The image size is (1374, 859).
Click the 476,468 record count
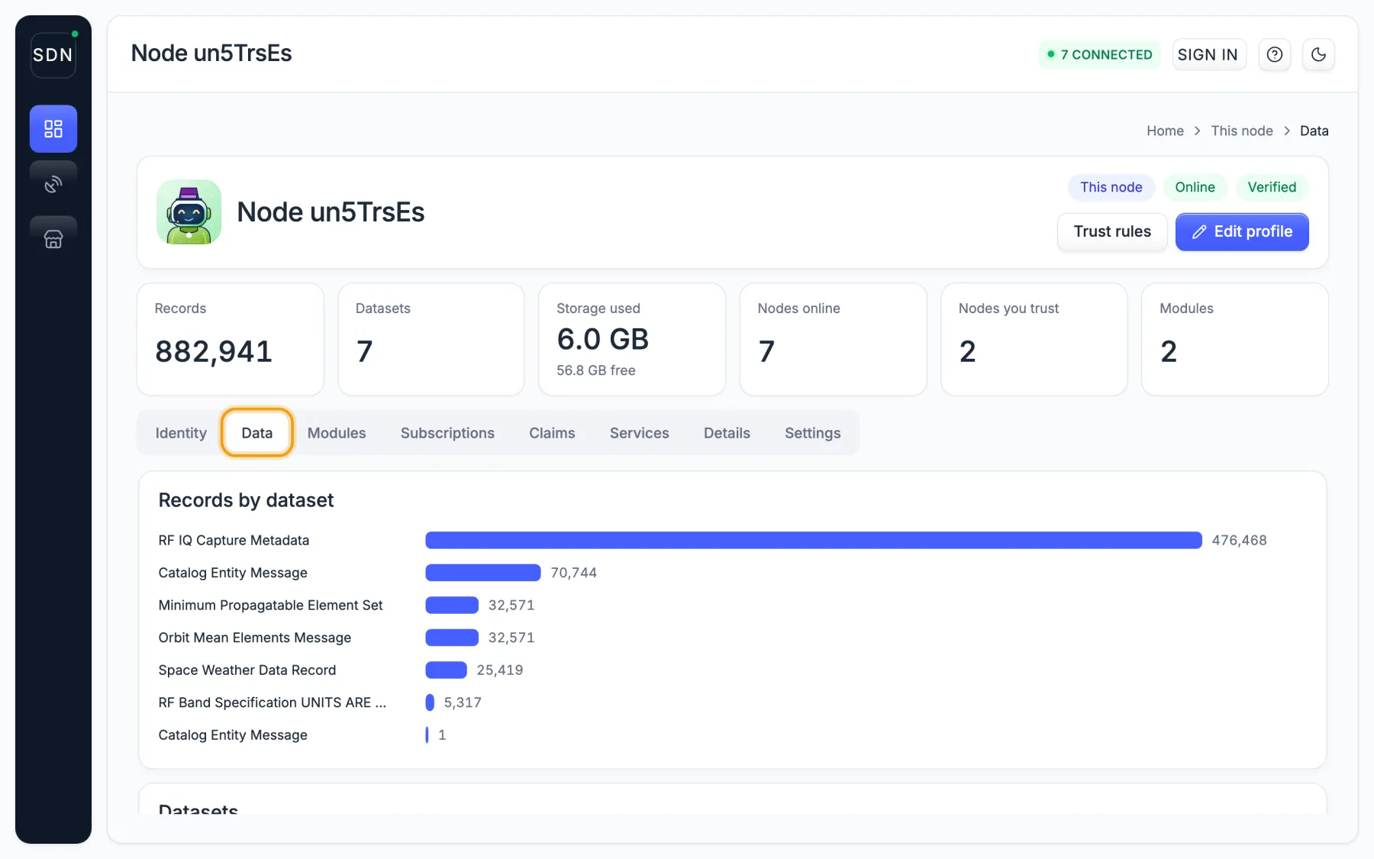click(1239, 541)
